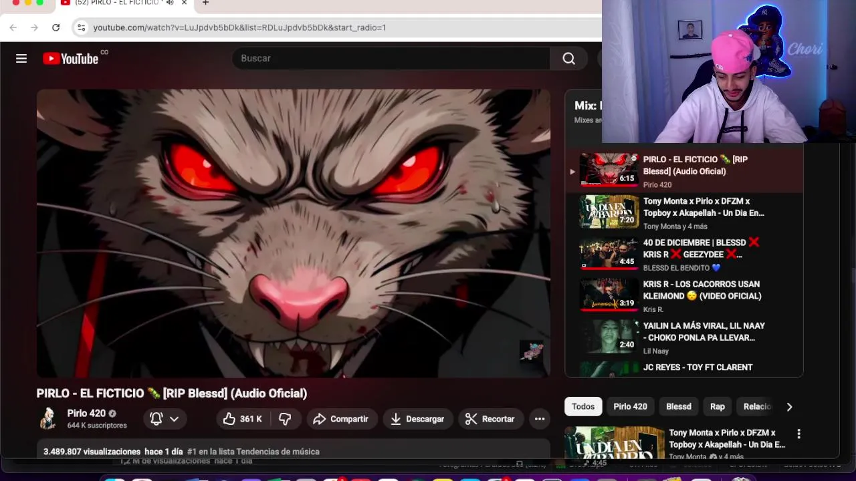Open a new browser tab
Screen dimensions: 856x481
[205, 3]
